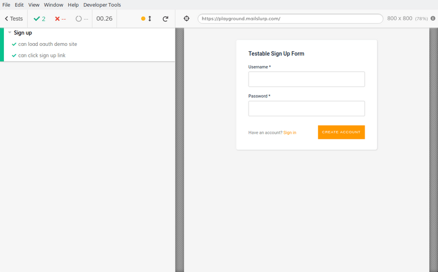Click the pending tests circle indicator
This screenshot has height=272, width=438.
(82, 19)
